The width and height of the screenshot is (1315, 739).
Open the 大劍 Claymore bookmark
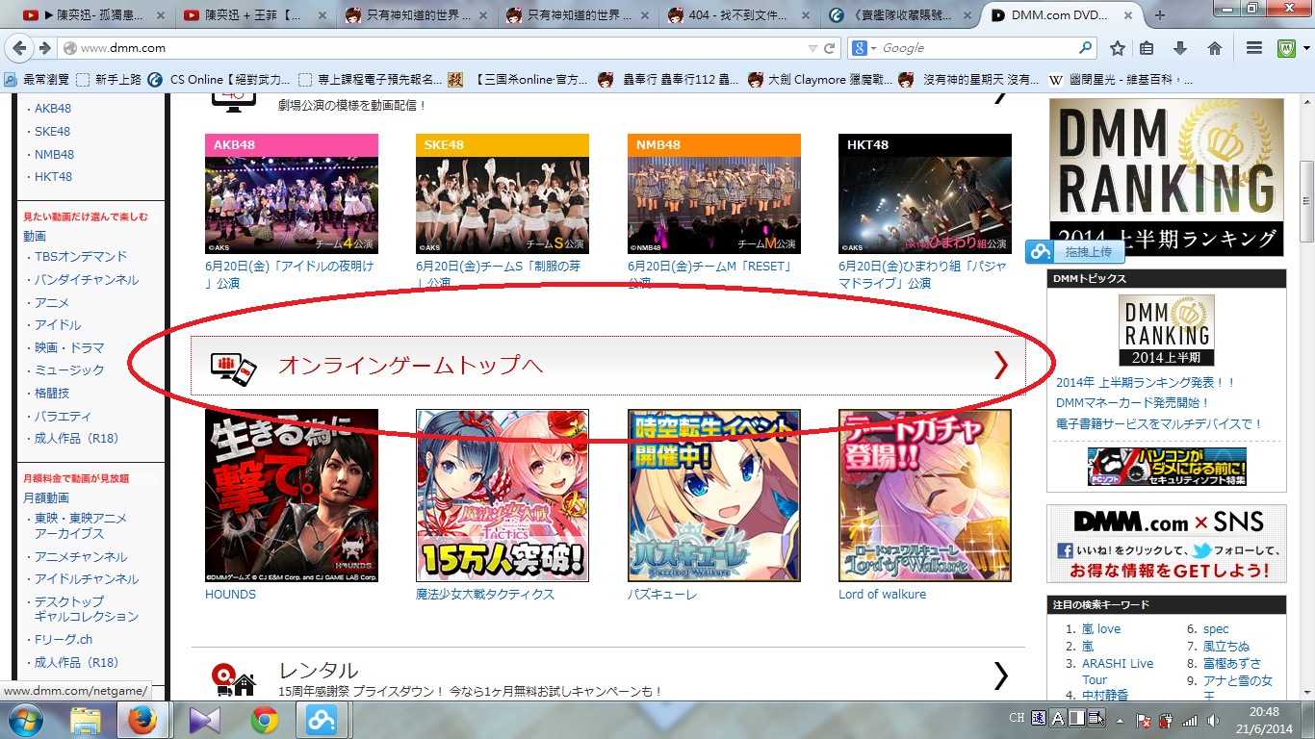pos(820,80)
